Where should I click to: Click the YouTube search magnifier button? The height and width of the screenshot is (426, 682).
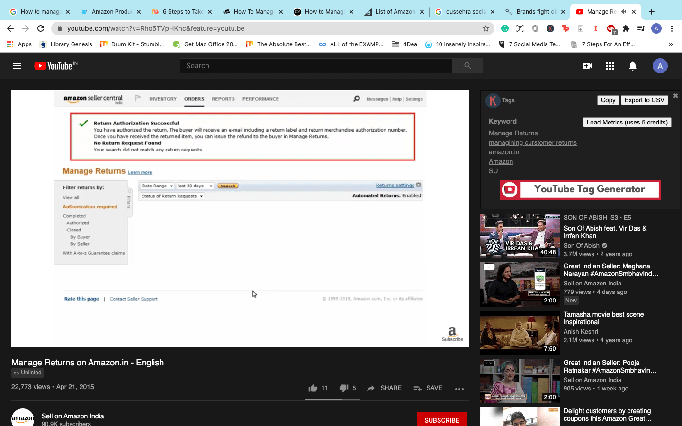pyautogui.click(x=467, y=66)
